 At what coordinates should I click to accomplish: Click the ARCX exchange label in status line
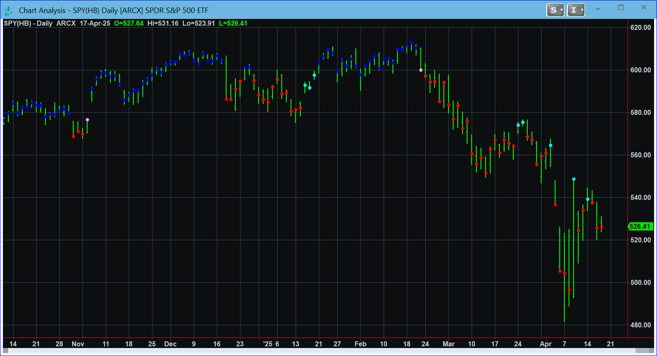[x=66, y=23]
